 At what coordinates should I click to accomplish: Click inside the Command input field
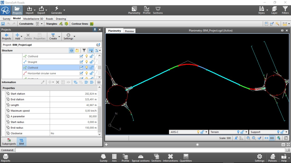[x=150, y=150]
